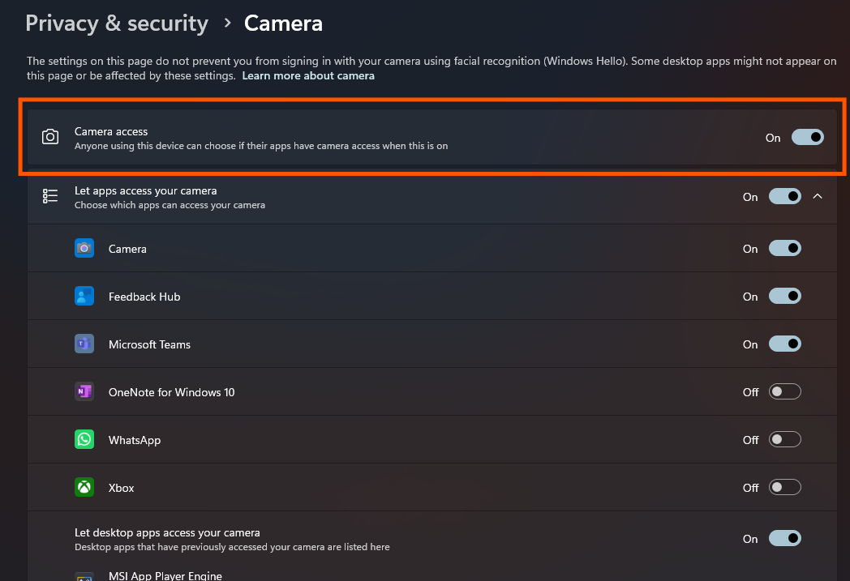850x581 pixels.
Task: Enable camera access for WhatsApp
Action: click(x=784, y=439)
